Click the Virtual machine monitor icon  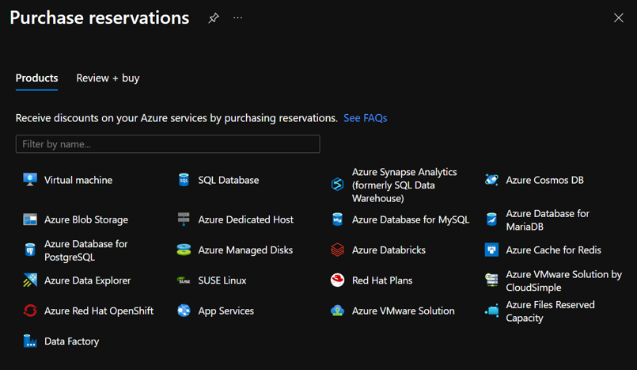point(30,179)
